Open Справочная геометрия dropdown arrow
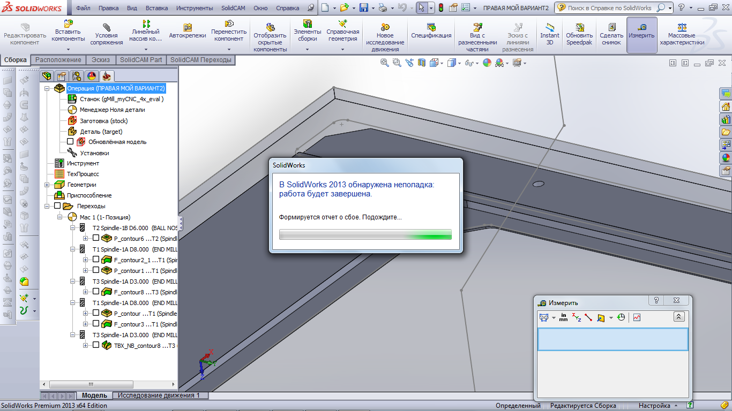Image resolution: width=732 pixels, height=411 pixels. (343, 49)
